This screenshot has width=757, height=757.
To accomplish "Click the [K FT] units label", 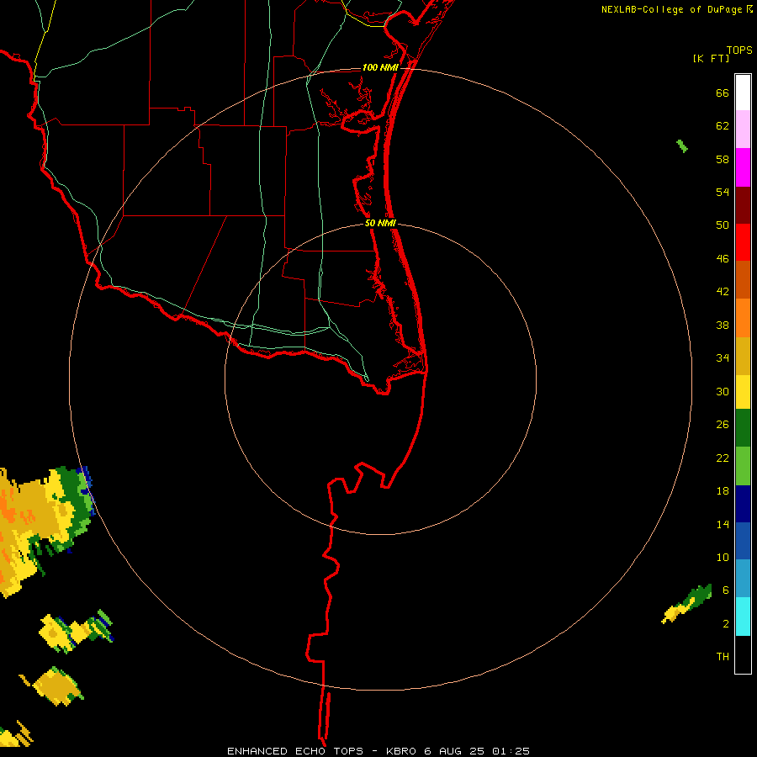I will 711,58.
